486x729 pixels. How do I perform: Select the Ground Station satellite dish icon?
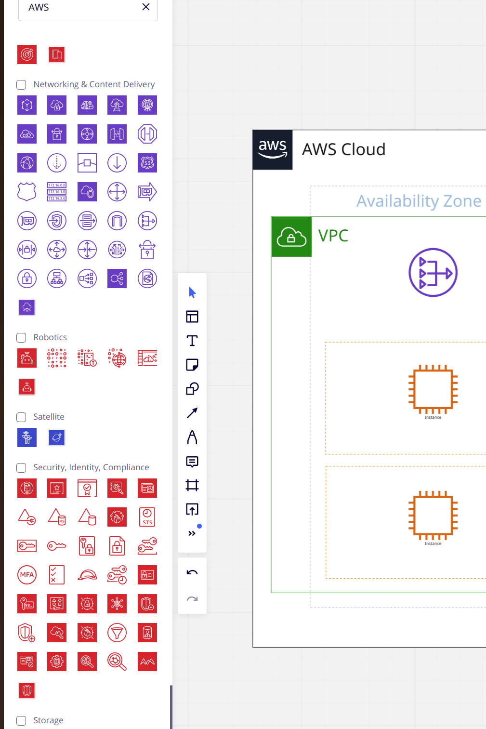(27, 437)
